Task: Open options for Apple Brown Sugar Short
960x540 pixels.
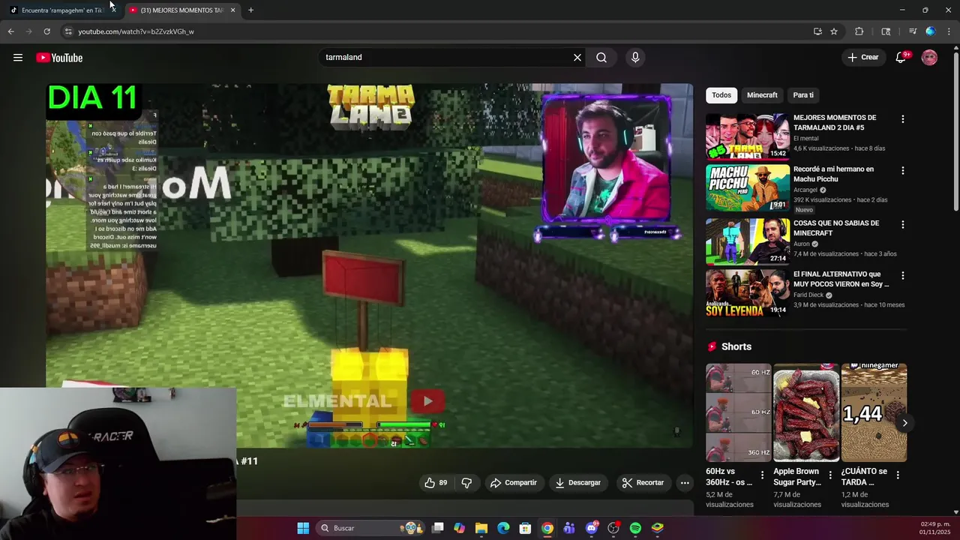Action: 830,475
